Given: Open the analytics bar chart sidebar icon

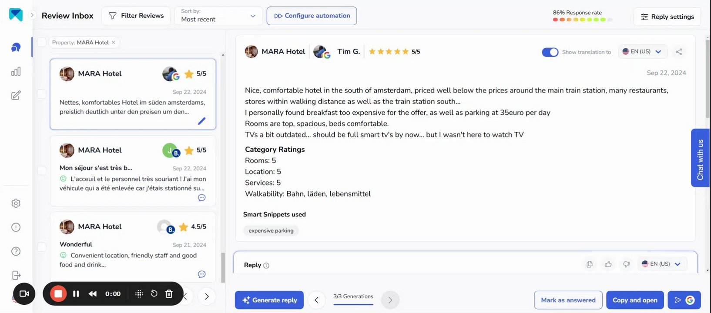Looking at the screenshot, I should tap(16, 72).
